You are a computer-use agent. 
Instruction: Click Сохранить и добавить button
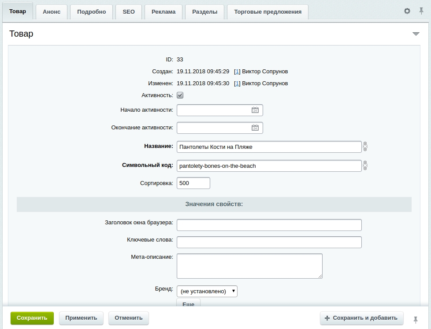tap(361, 318)
